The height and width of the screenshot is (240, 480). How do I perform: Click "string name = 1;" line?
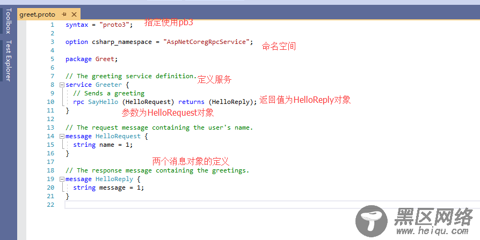103,145
